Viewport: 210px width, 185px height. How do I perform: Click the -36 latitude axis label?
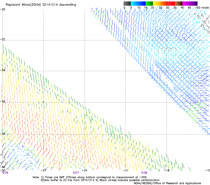pyautogui.click(x=3, y=101)
